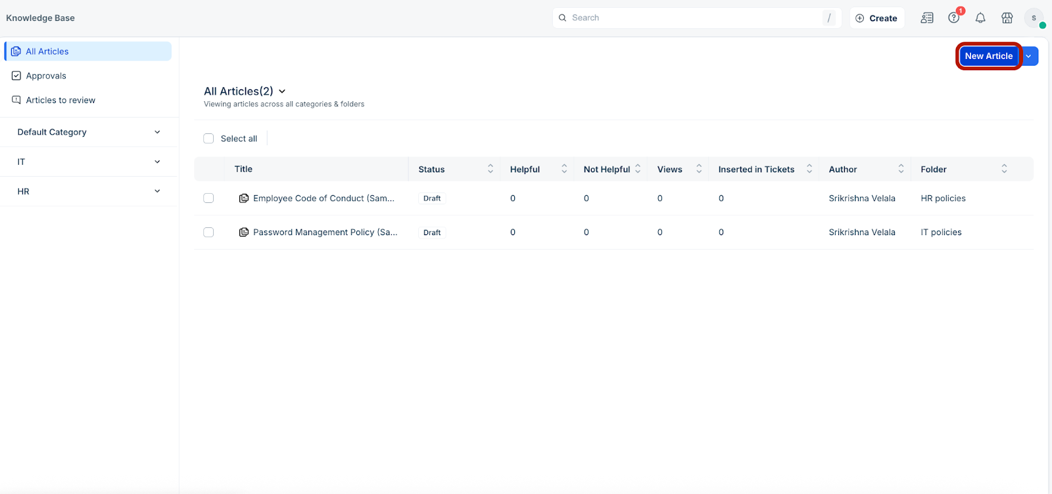The height and width of the screenshot is (494, 1052).
Task: Open the New Article dropdown arrow
Action: click(x=1029, y=56)
